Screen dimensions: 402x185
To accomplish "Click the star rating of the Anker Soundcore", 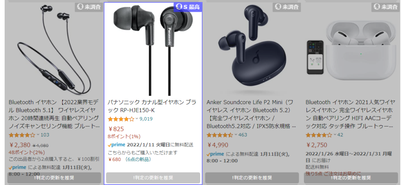I will tap(220, 135).
